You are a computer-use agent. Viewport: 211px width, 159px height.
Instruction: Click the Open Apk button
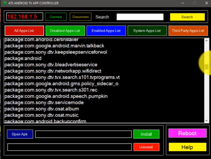click(x=20, y=134)
